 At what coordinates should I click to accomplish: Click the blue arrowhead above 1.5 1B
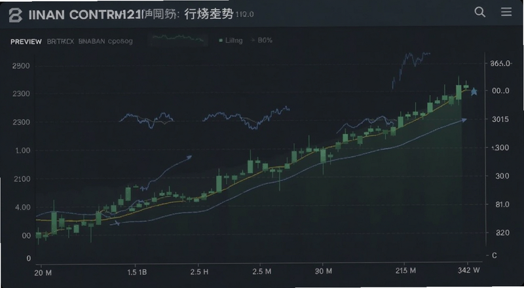pos(189,156)
